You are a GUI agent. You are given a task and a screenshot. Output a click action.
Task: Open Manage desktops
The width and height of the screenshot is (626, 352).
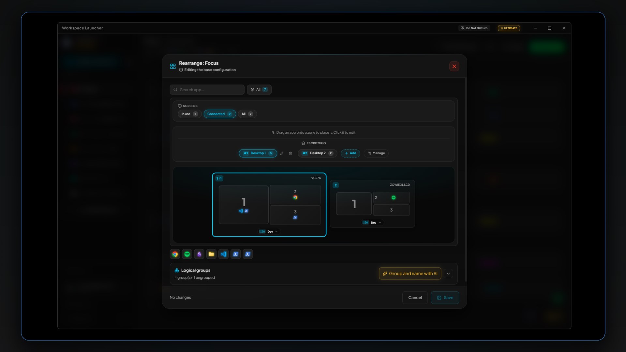coord(376,153)
